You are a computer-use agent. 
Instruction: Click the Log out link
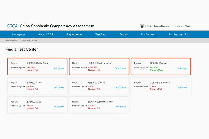[x=178, y=26]
